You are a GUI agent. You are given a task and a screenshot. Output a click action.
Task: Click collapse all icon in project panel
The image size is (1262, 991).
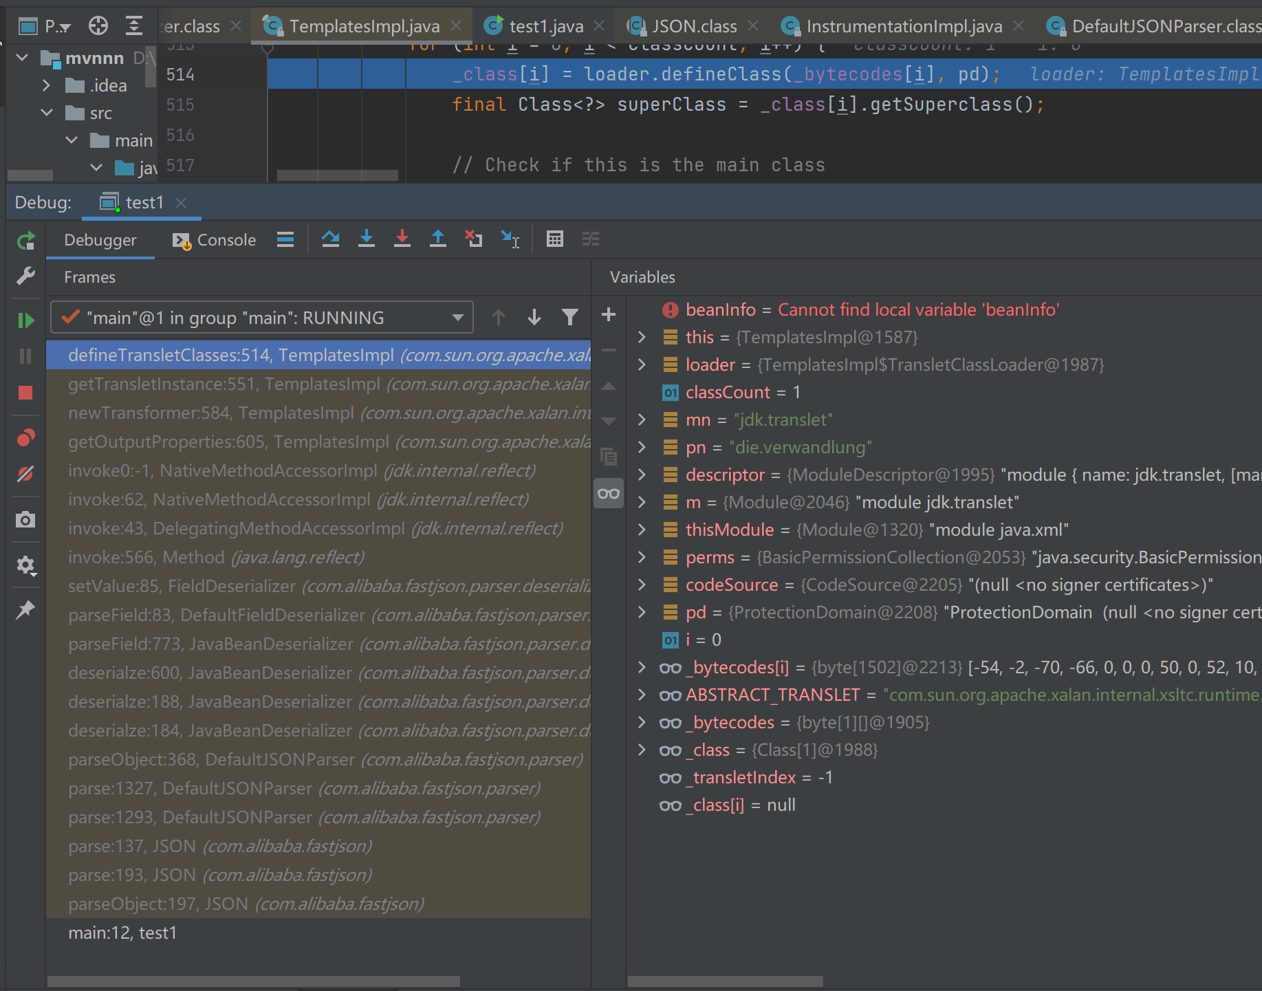pos(134,26)
